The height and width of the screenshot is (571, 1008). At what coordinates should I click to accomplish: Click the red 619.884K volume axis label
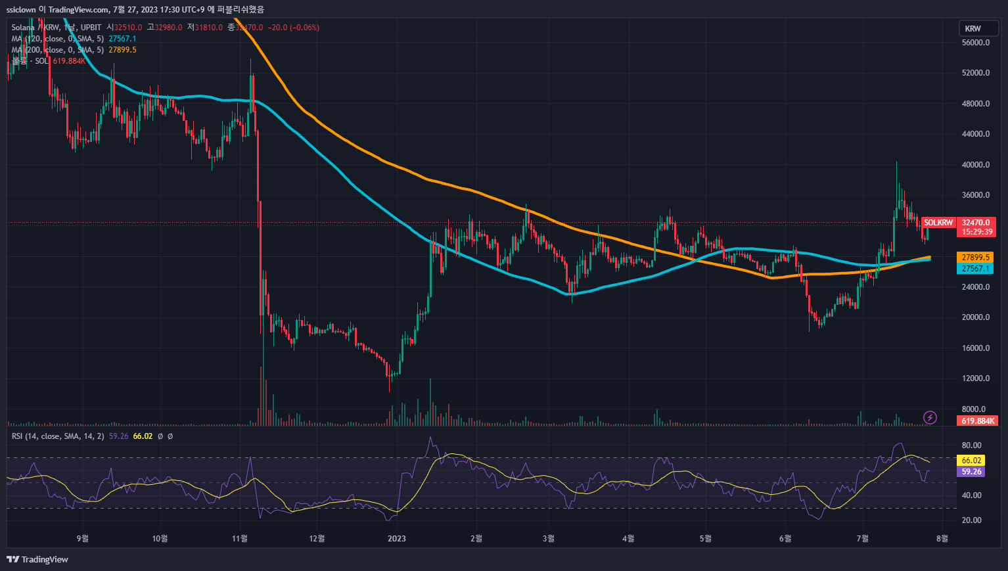point(978,421)
